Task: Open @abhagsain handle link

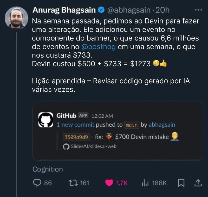Action: (x=129, y=10)
